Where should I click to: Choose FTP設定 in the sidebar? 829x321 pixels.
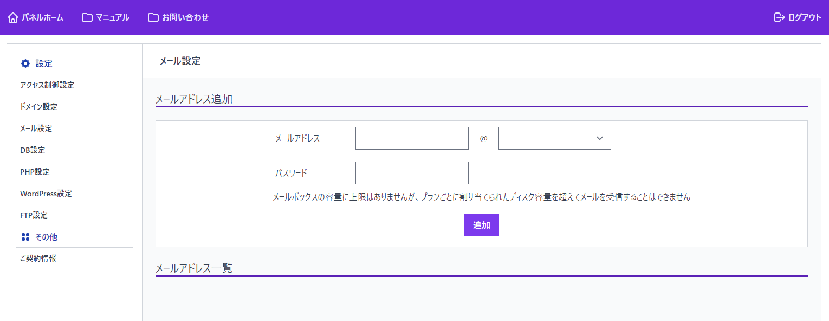pyautogui.click(x=34, y=215)
